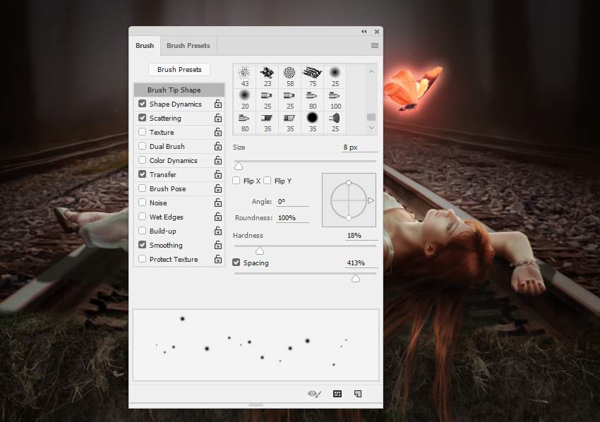Open the Preset Manager icon

coord(337,394)
